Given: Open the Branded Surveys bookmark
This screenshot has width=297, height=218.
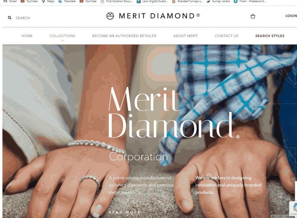Looking at the screenshot, I should click(x=187, y=1).
